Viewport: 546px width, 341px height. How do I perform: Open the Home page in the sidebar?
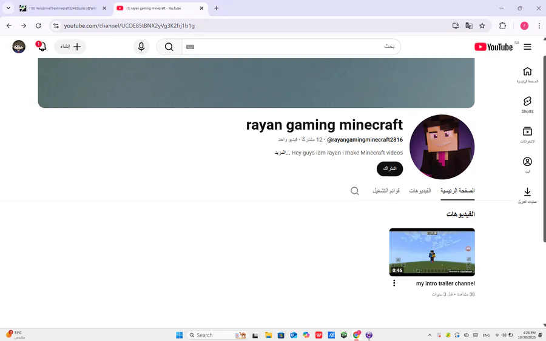point(527,74)
